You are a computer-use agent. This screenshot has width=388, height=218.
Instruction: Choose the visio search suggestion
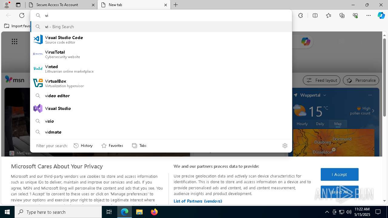click(x=161, y=121)
